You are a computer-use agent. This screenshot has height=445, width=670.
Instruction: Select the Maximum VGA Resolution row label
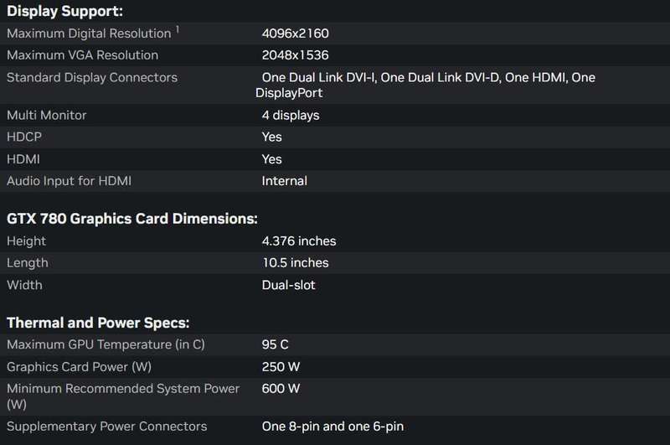tap(82, 55)
